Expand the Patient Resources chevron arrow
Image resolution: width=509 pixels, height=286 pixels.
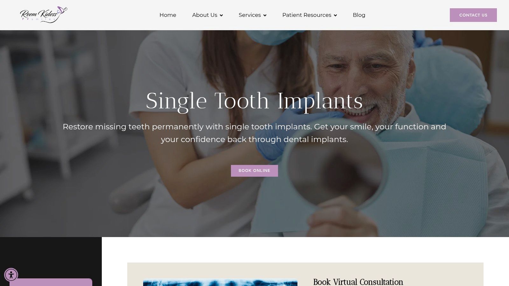tap(335, 15)
